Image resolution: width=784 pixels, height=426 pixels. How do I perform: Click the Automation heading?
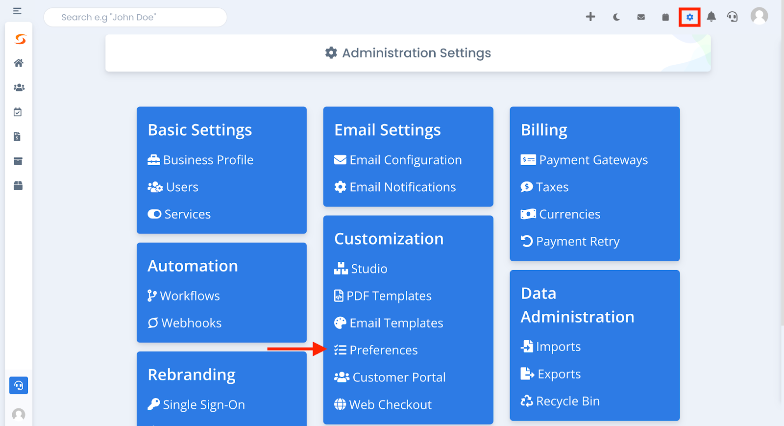[x=193, y=266]
